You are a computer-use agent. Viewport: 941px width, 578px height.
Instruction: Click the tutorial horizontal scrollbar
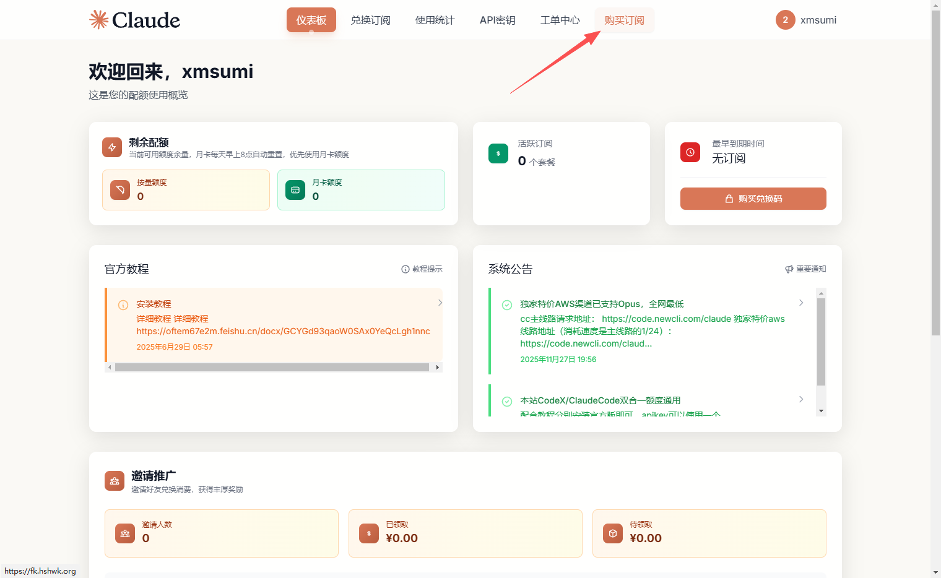coord(272,368)
